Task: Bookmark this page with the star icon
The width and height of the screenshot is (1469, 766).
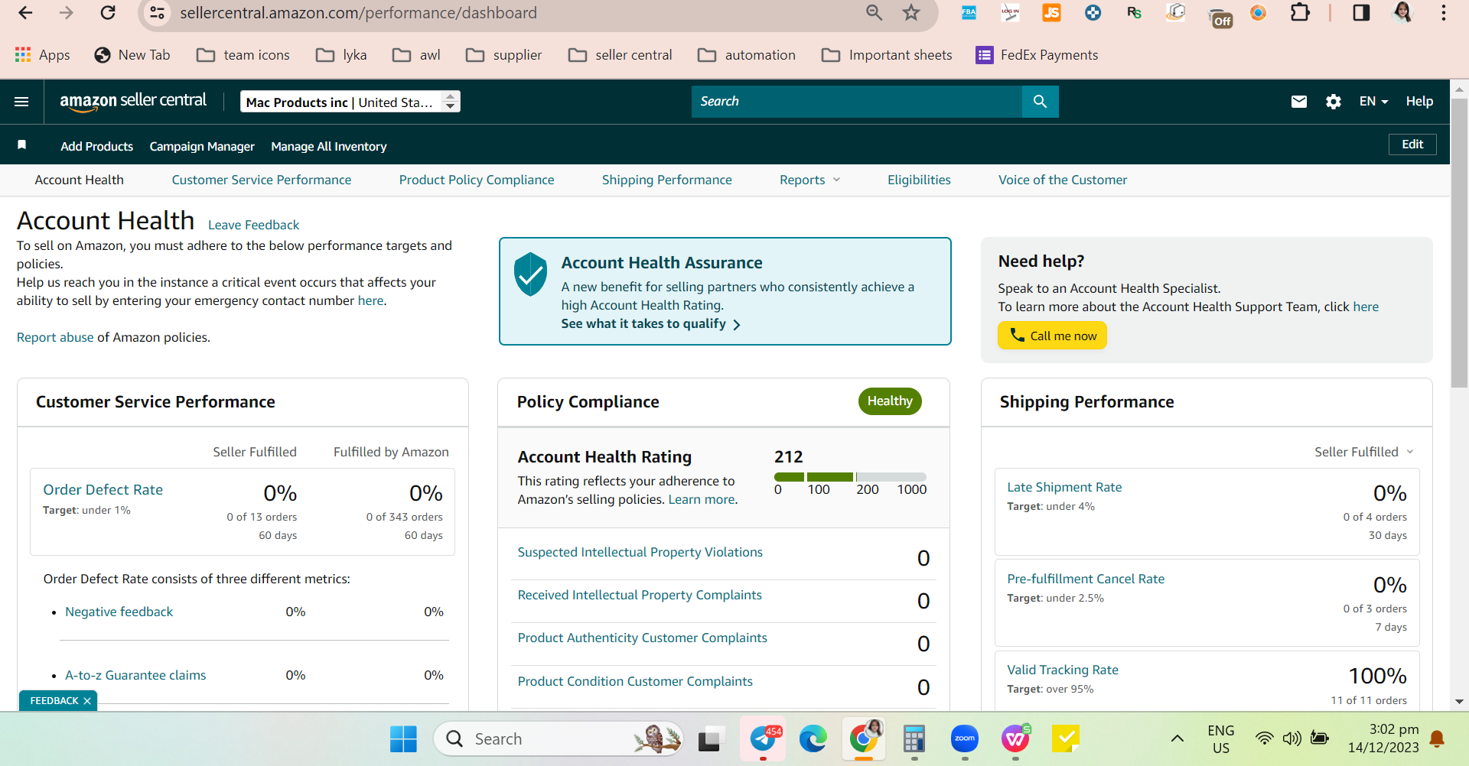Action: click(x=910, y=13)
